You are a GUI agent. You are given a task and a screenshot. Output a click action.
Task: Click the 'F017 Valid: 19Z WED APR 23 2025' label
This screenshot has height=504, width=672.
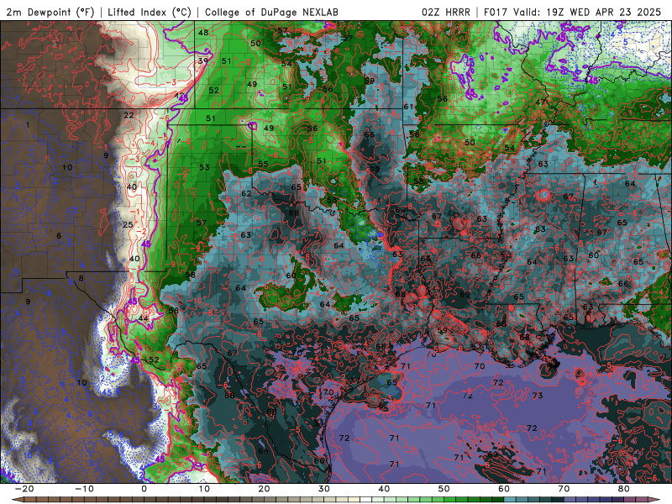(x=573, y=12)
